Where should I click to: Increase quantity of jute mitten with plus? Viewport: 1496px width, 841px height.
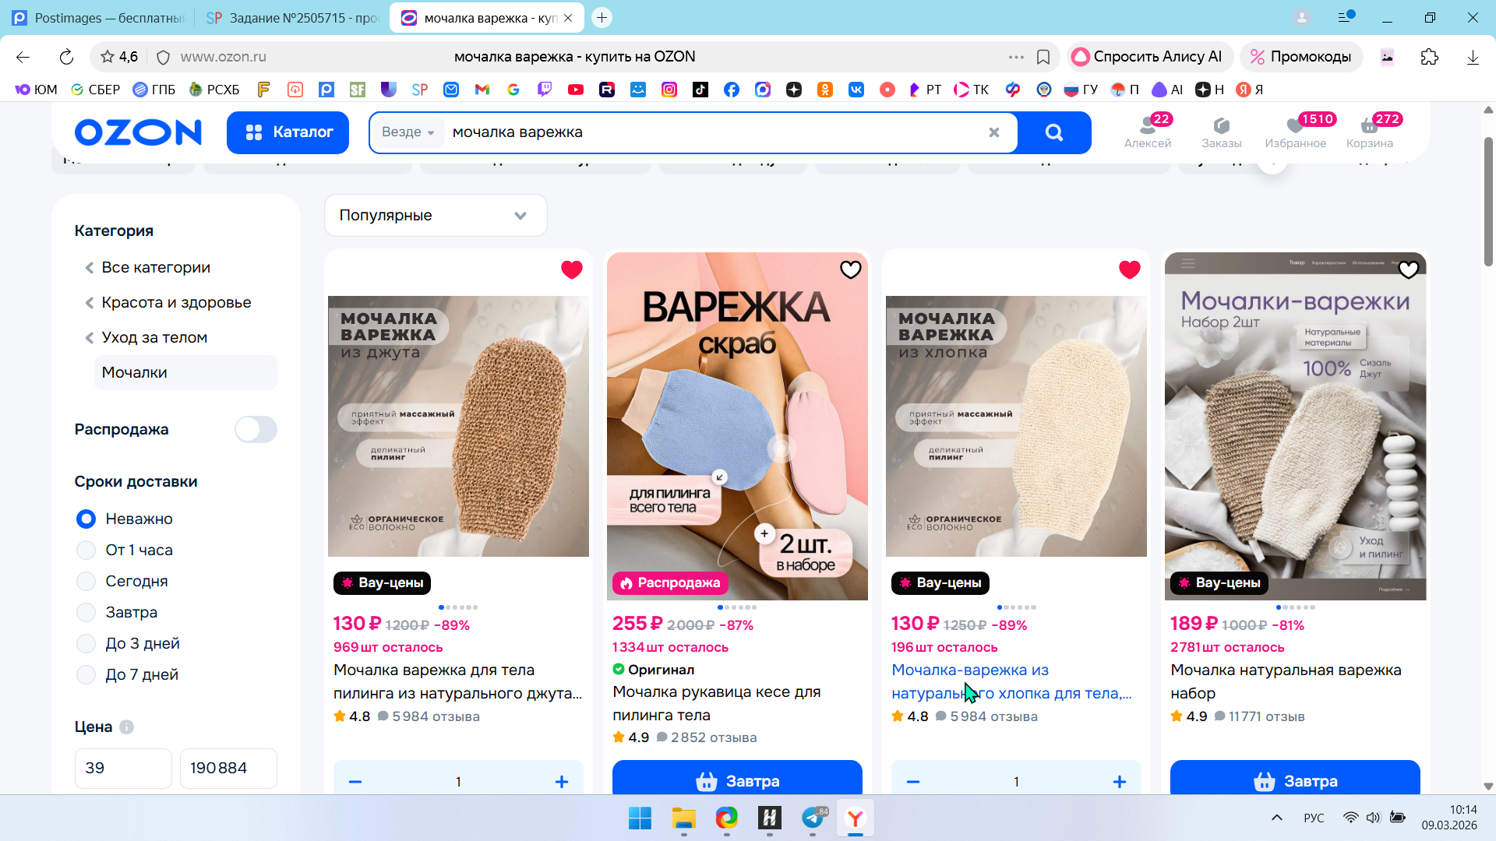[x=561, y=781]
